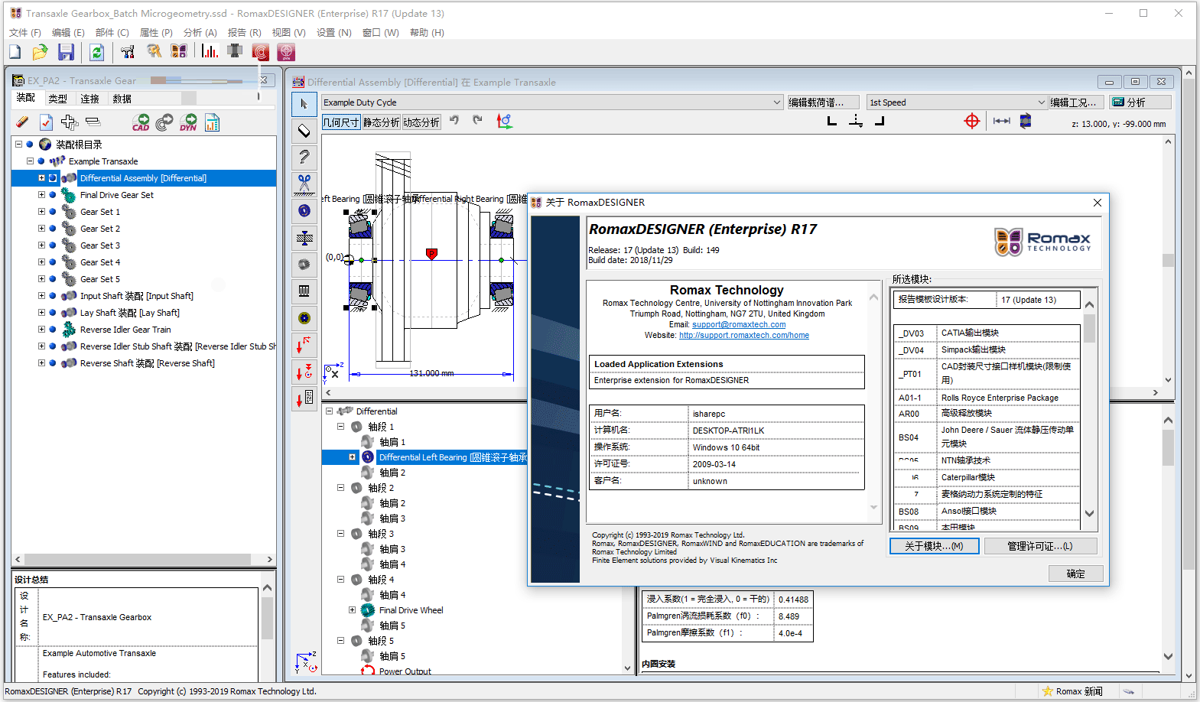Collapse the Example Transaxle tree node
1200x702 pixels.
coord(31,161)
